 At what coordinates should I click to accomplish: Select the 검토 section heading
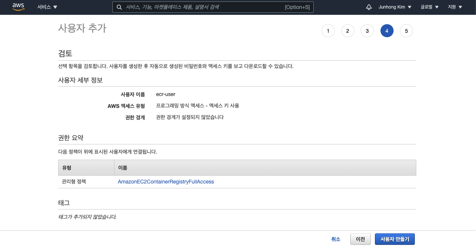point(65,53)
